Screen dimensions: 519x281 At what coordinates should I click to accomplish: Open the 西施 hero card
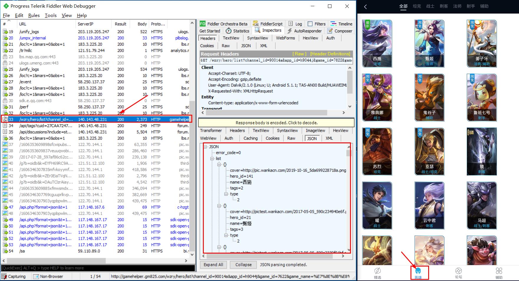377,44
